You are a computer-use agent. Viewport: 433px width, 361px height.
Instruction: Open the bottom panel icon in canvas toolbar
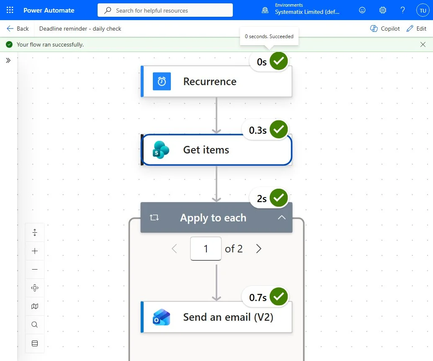tap(35, 343)
